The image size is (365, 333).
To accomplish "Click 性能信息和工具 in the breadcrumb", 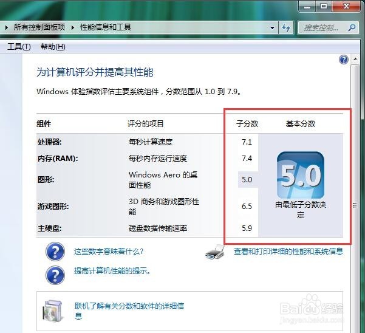I will coord(106,27).
